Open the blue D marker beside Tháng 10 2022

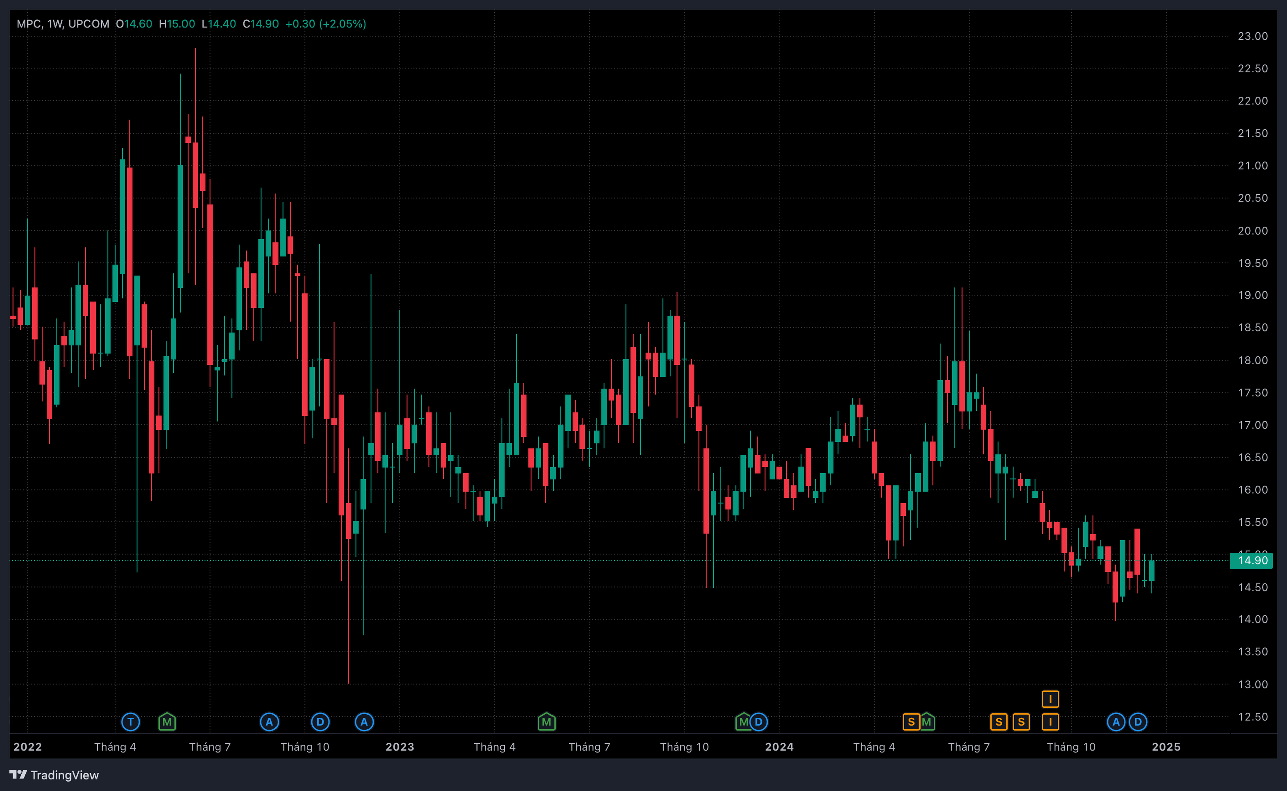[320, 722]
